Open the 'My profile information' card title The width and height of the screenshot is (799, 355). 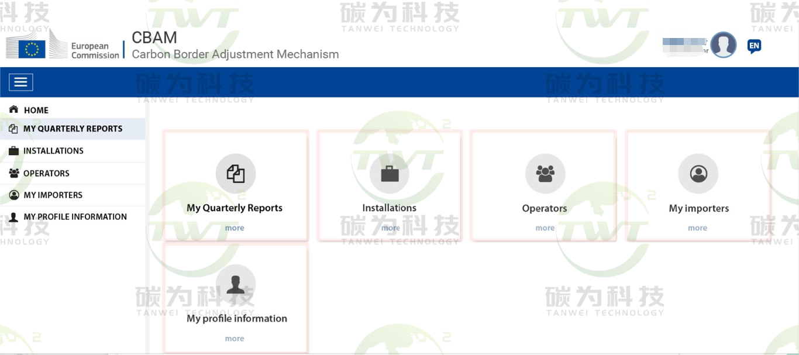pyautogui.click(x=237, y=318)
